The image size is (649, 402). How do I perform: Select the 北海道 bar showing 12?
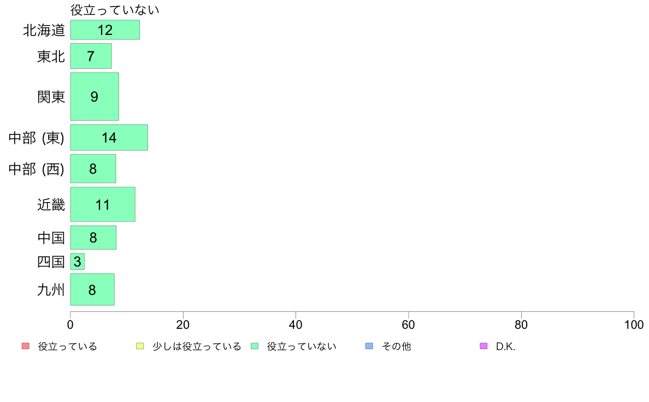105,30
